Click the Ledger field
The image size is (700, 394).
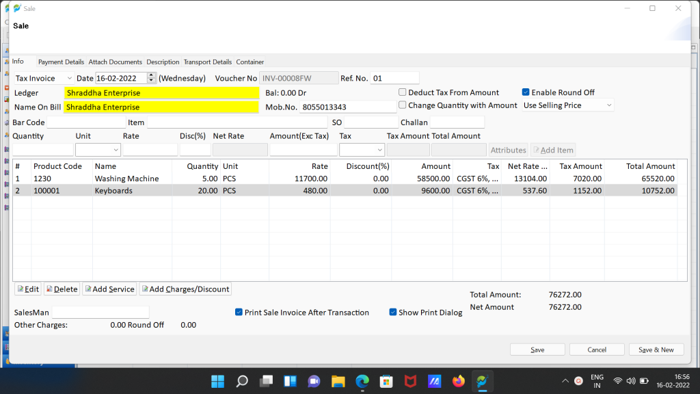tap(161, 93)
